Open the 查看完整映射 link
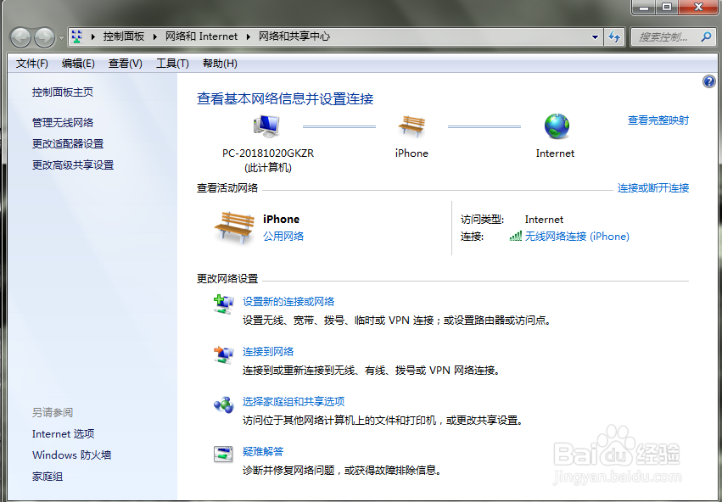This screenshot has width=722, height=502. pyautogui.click(x=658, y=120)
